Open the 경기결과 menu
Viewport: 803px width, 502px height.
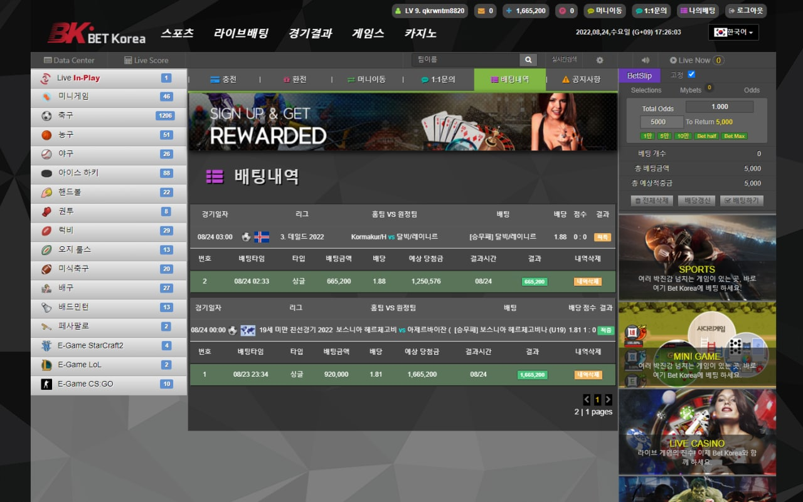[x=310, y=33]
